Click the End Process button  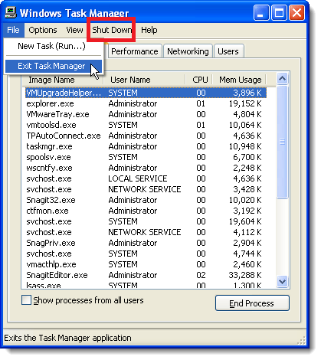(252, 303)
